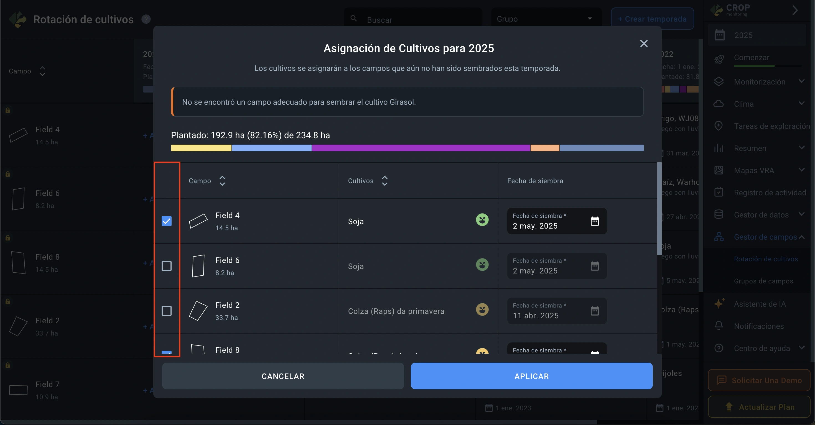Check the Field 6 checkbox
Image resolution: width=815 pixels, height=425 pixels.
(166, 266)
